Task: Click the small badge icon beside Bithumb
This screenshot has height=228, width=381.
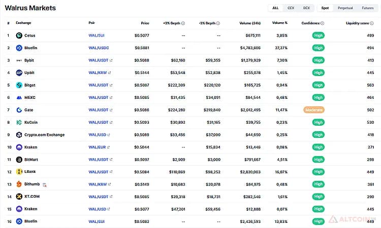Action: point(45,185)
